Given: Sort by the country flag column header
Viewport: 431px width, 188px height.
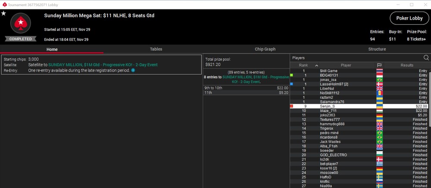Looking at the screenshot, I should [x=379, y=65].
